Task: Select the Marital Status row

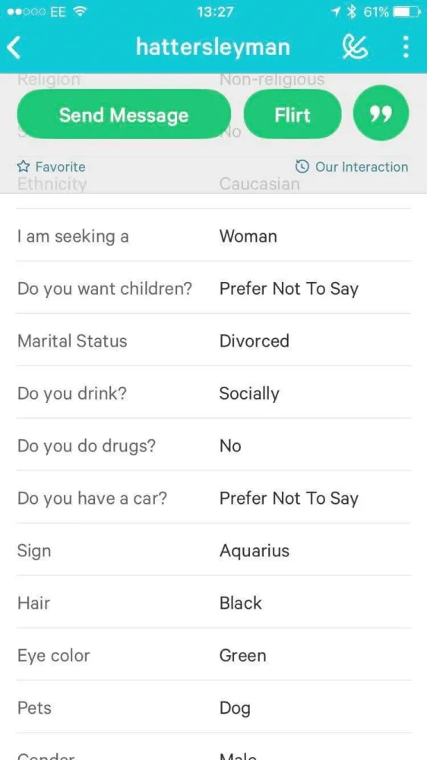Action: click(214, 340)
